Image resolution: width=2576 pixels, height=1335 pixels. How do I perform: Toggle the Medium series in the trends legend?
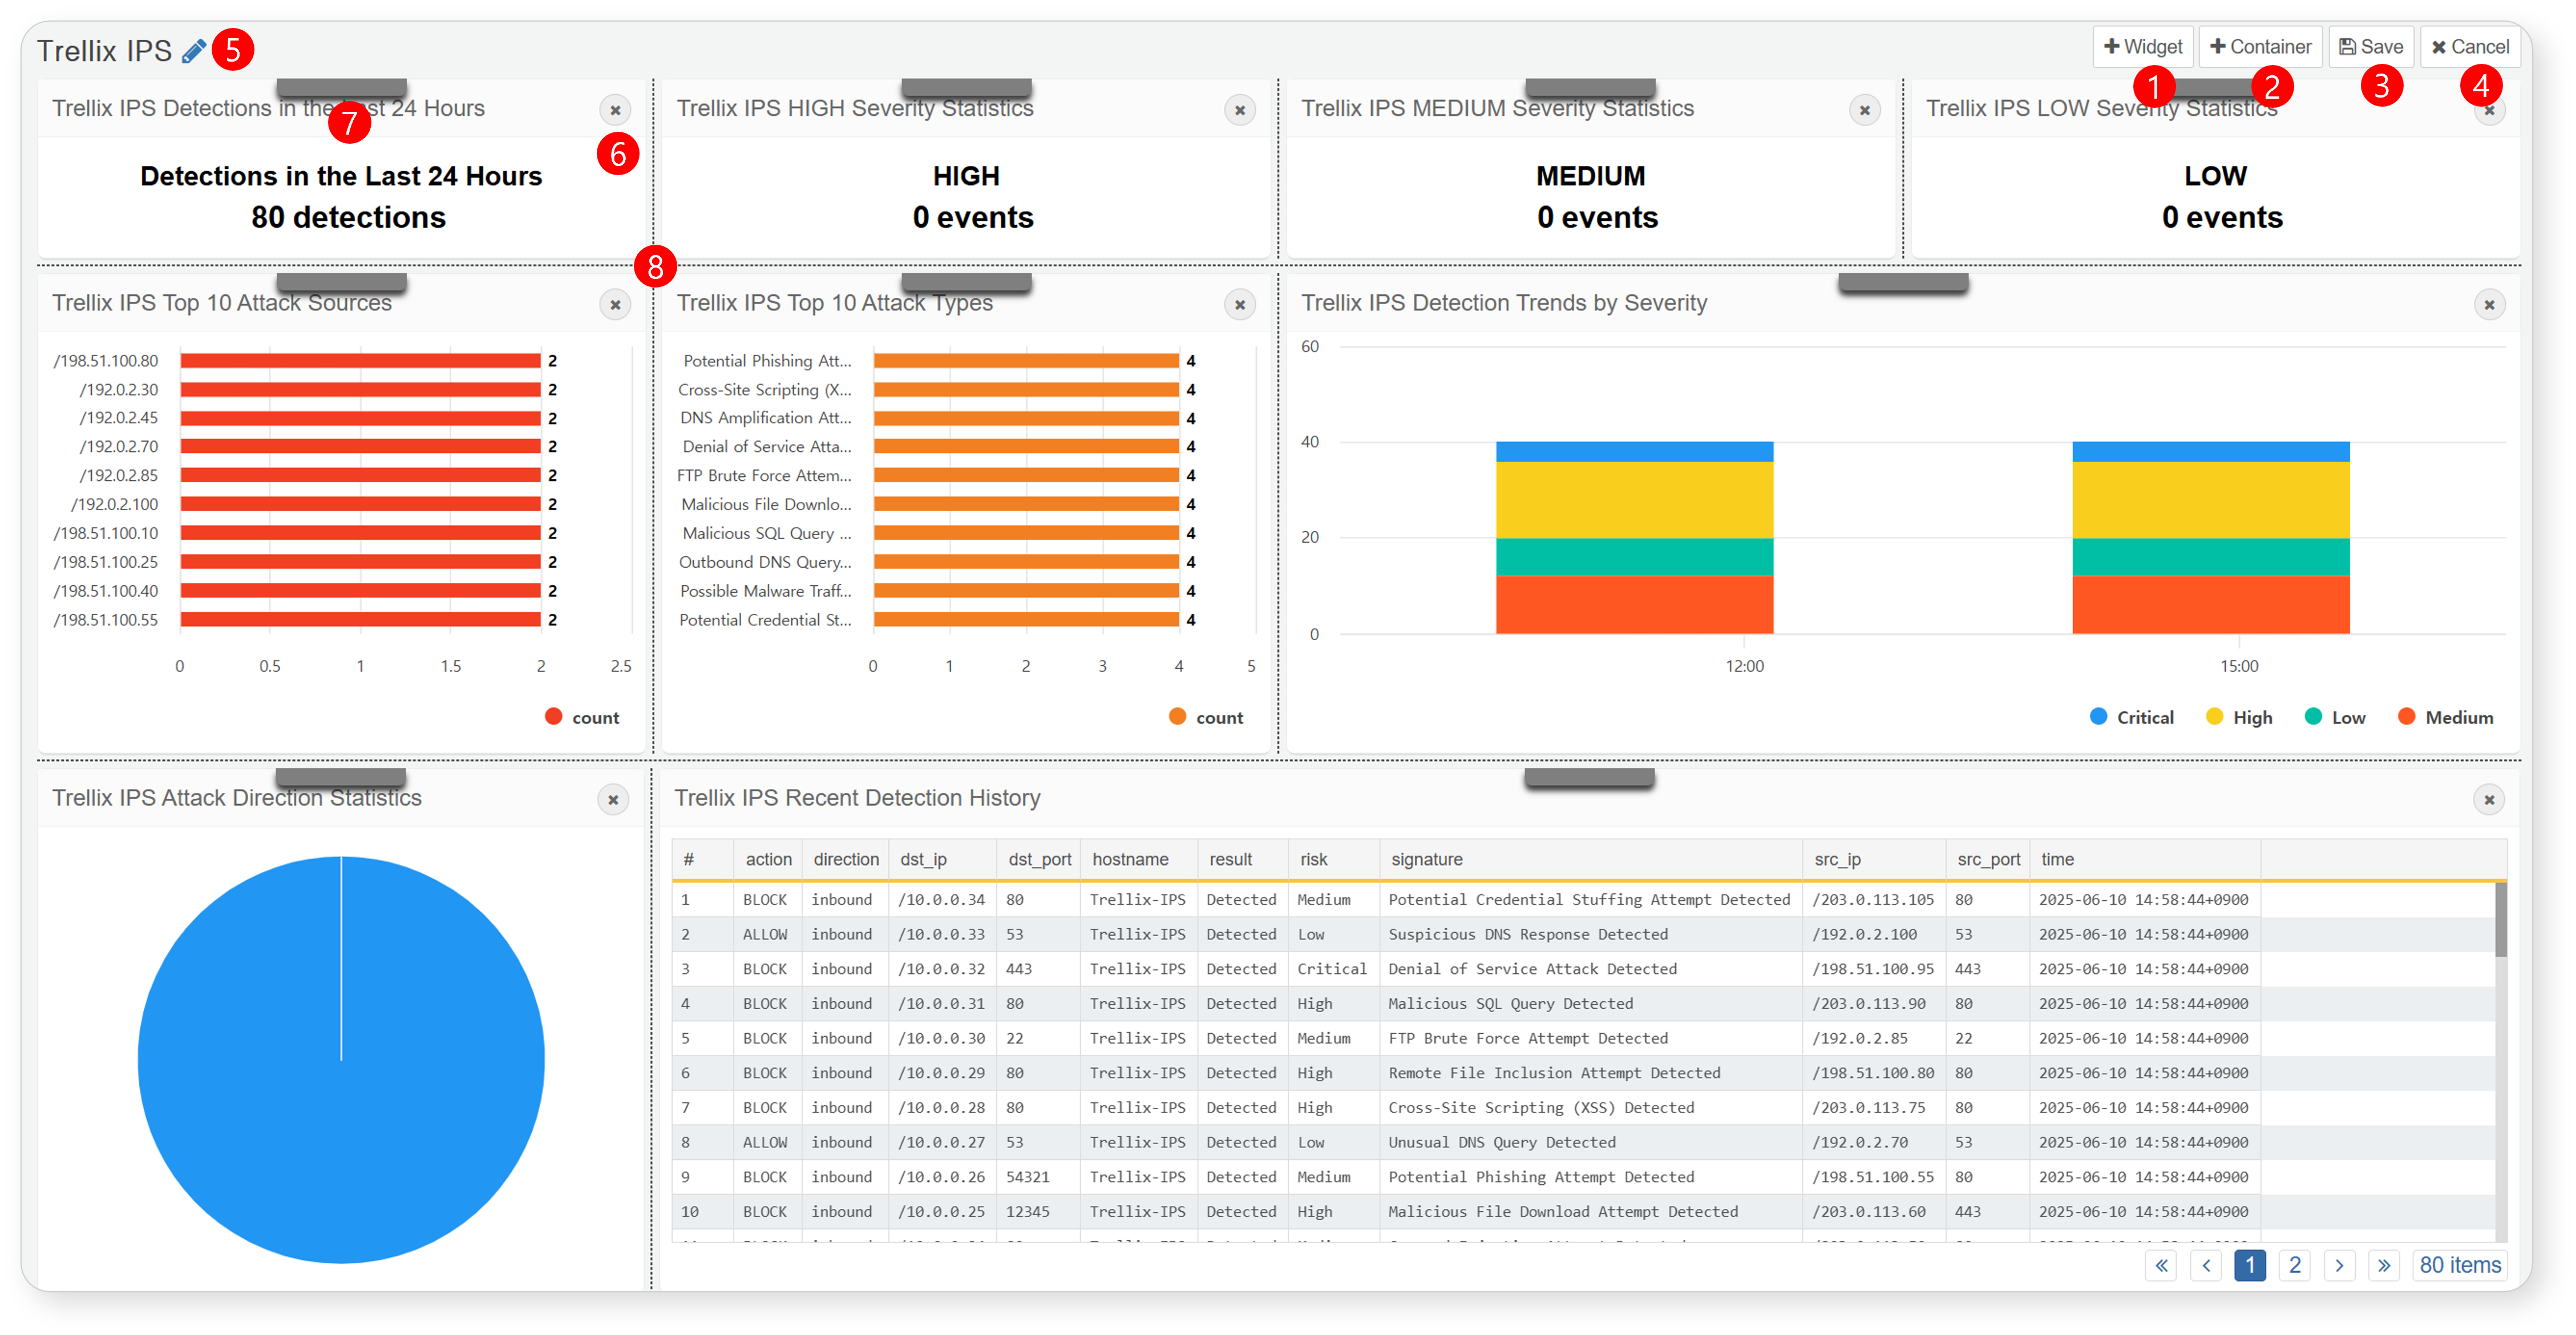[x=2445, y=717]
